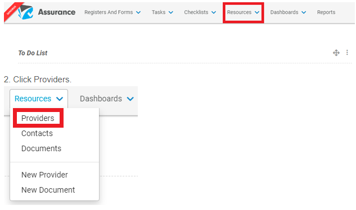Click the To Do List heading
This screenshot has height=210, width=356.
pyautogui.click(x=33, y=53)
